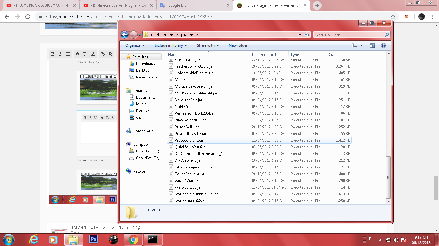The width and height of the screenshot is (439, 246).
Task: Open the Organize menu
Action: (135, 45)
